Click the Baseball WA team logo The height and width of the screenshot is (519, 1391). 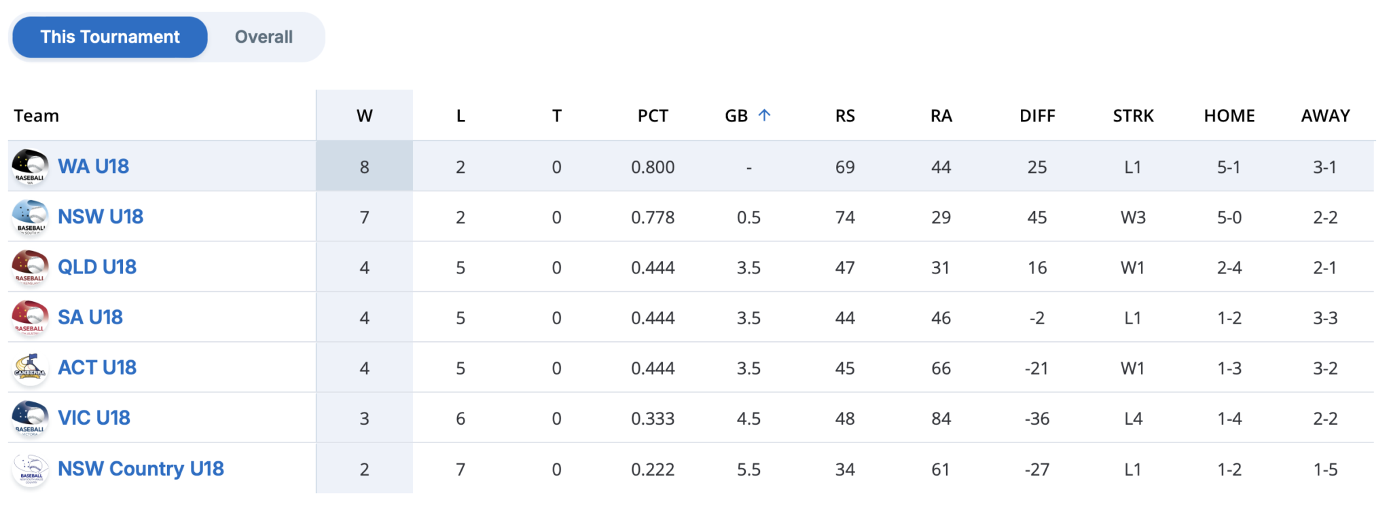coord(30,166)
